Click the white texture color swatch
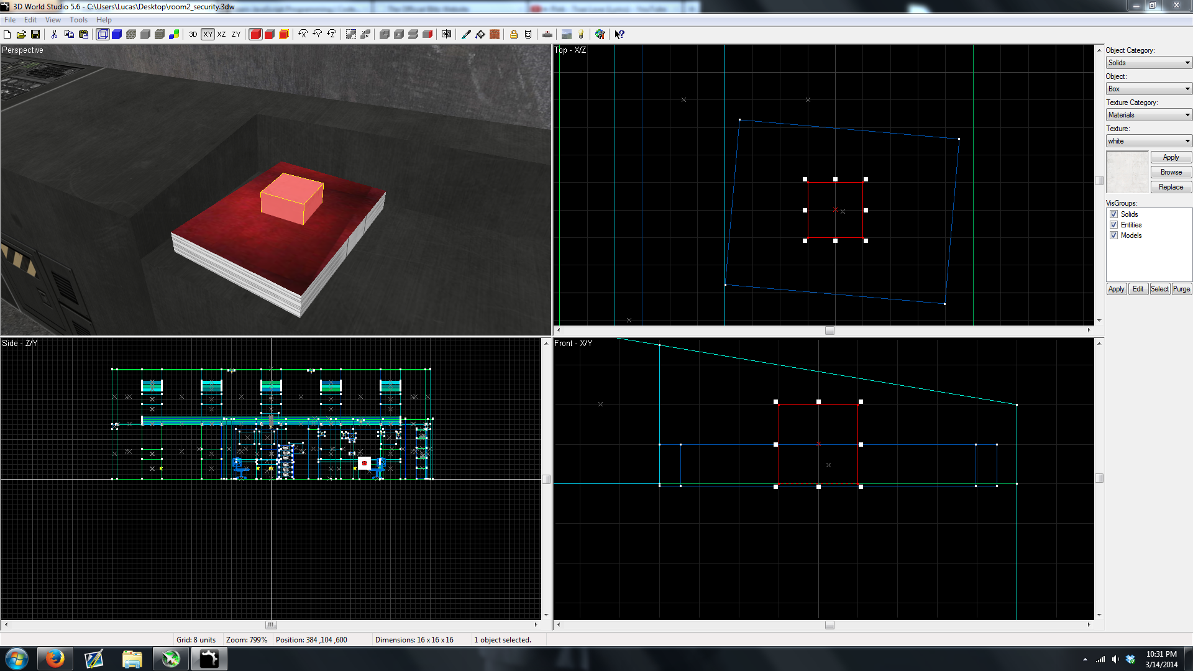Image resolution: width=1193 pixels, height=671 pixels. click(x=1126, y=171)
